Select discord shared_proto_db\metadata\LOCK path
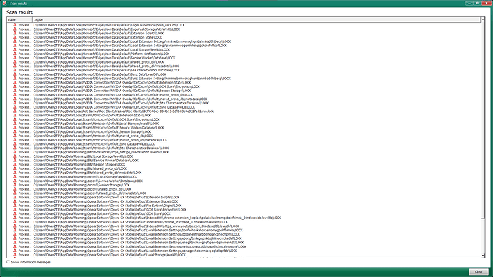493x277 pixels. point(89,193)
